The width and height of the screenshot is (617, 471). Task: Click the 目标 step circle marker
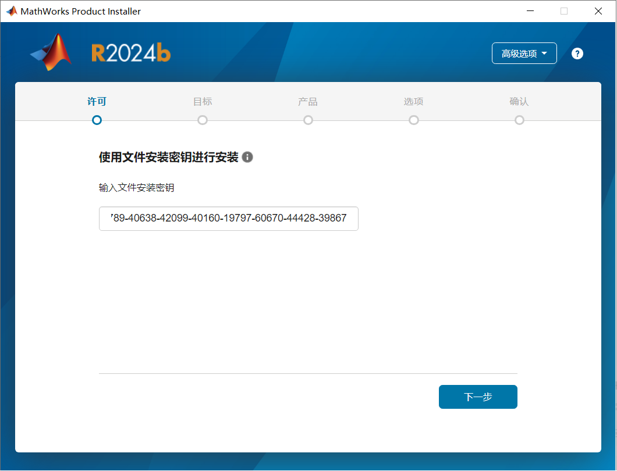(x=203, y=120)
